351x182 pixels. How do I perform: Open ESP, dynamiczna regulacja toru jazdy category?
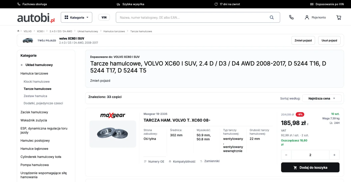44,130
